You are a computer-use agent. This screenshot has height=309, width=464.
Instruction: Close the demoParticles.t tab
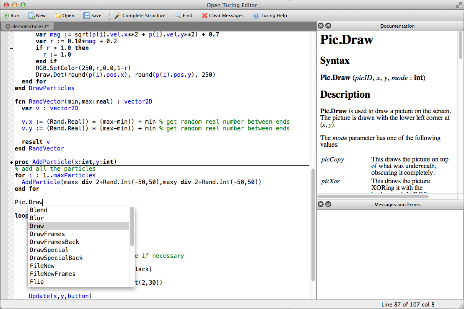tap(8, 26)
